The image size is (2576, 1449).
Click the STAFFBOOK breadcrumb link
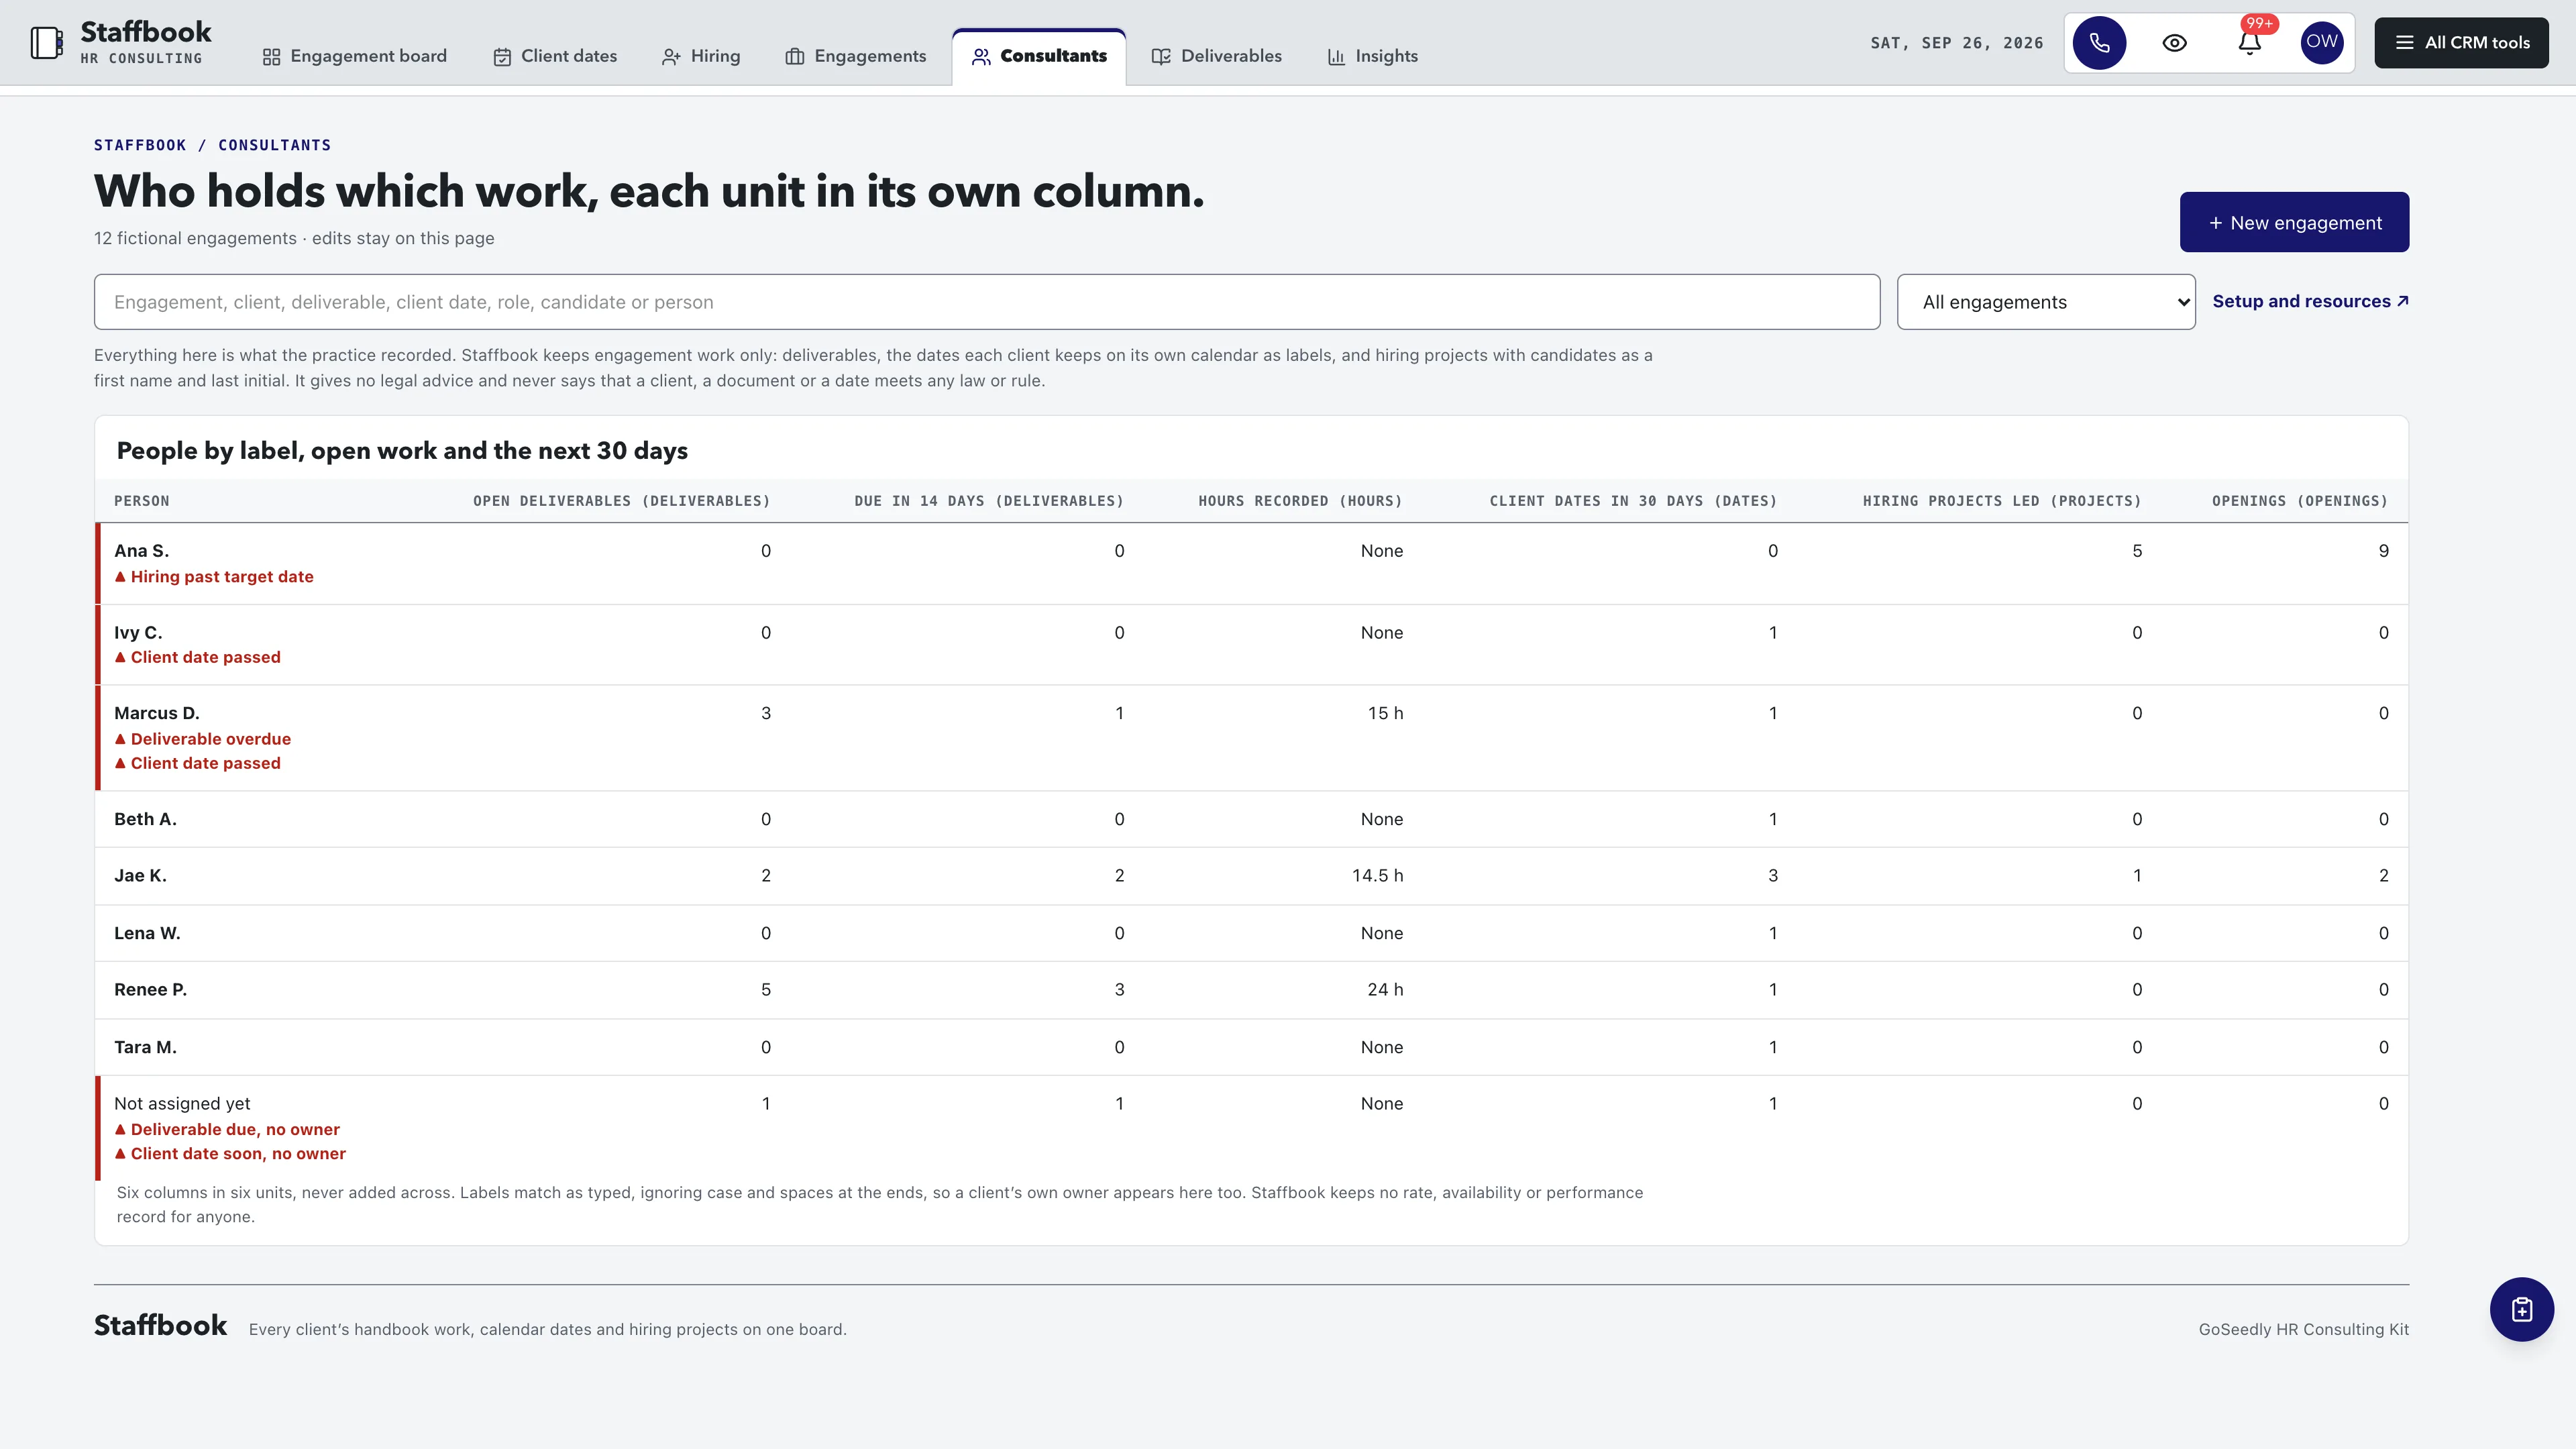[140, 145]
